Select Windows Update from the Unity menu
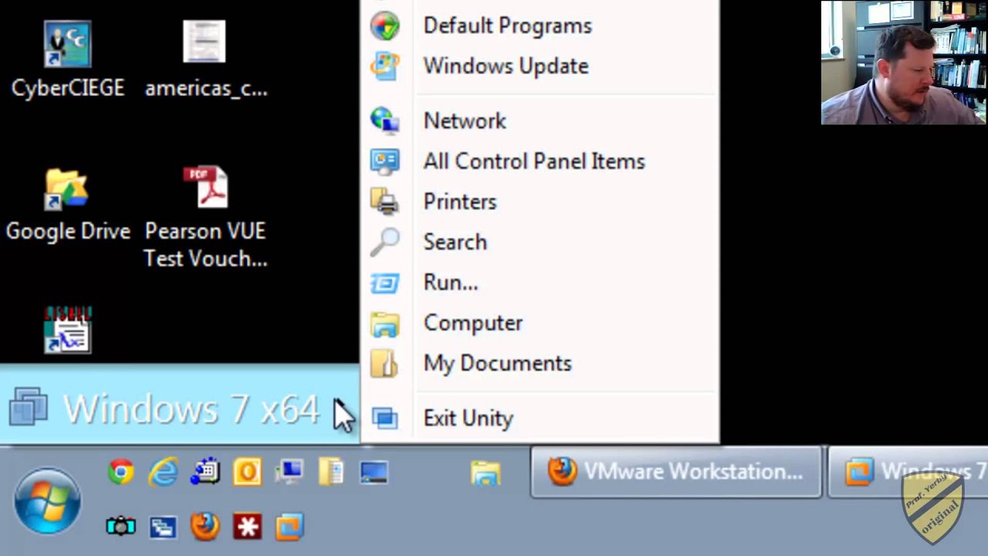 (x=540, y=66)
